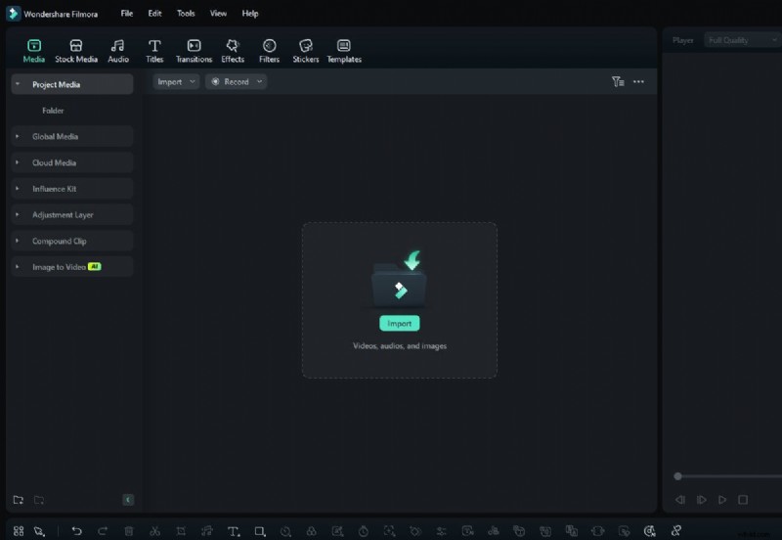Click the audio music note tool icon
The width and height of the screenshot is (782, 540).
pos(207,531)
